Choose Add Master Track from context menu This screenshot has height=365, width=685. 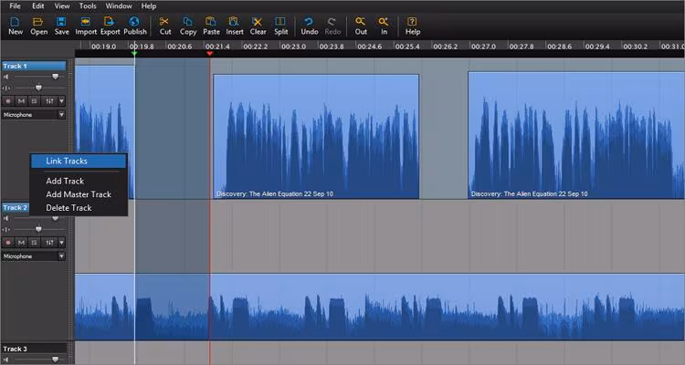(79, 194)
